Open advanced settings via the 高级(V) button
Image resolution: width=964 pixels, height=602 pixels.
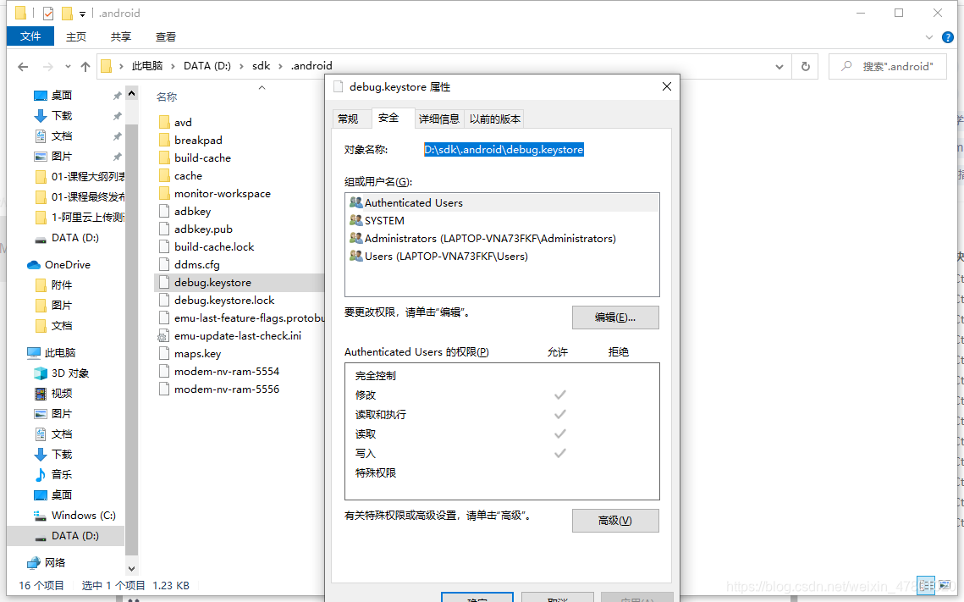point(615,521)
